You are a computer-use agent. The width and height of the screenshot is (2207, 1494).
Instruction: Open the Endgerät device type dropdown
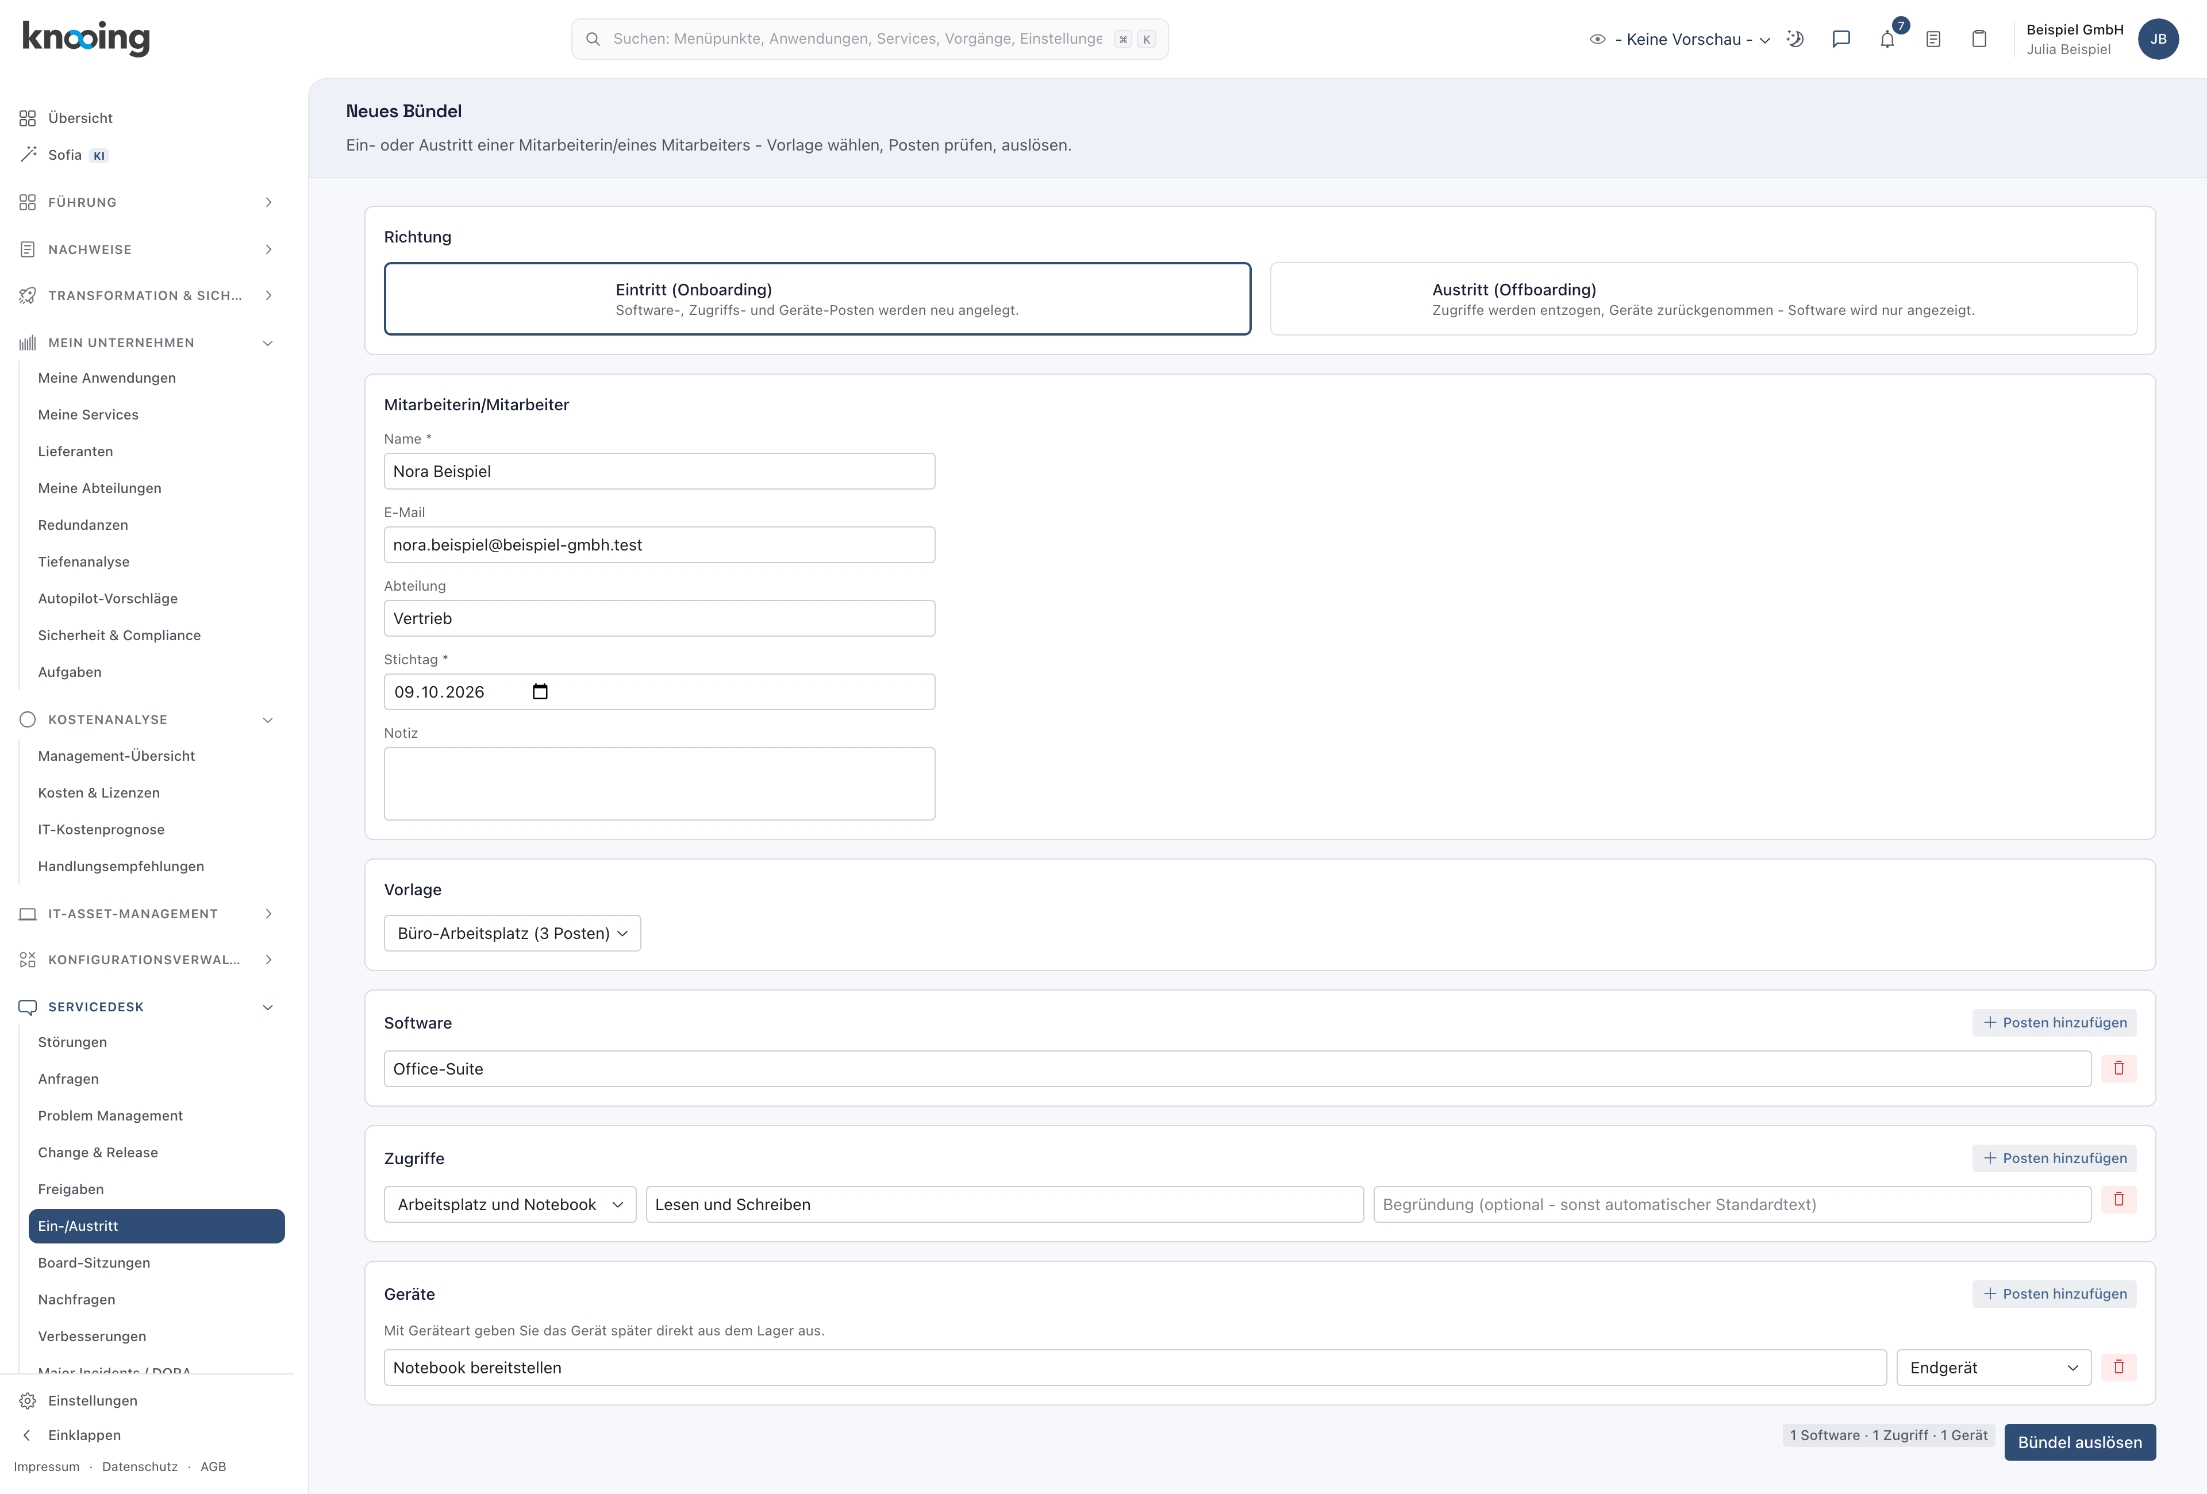coord(1993,1367)
